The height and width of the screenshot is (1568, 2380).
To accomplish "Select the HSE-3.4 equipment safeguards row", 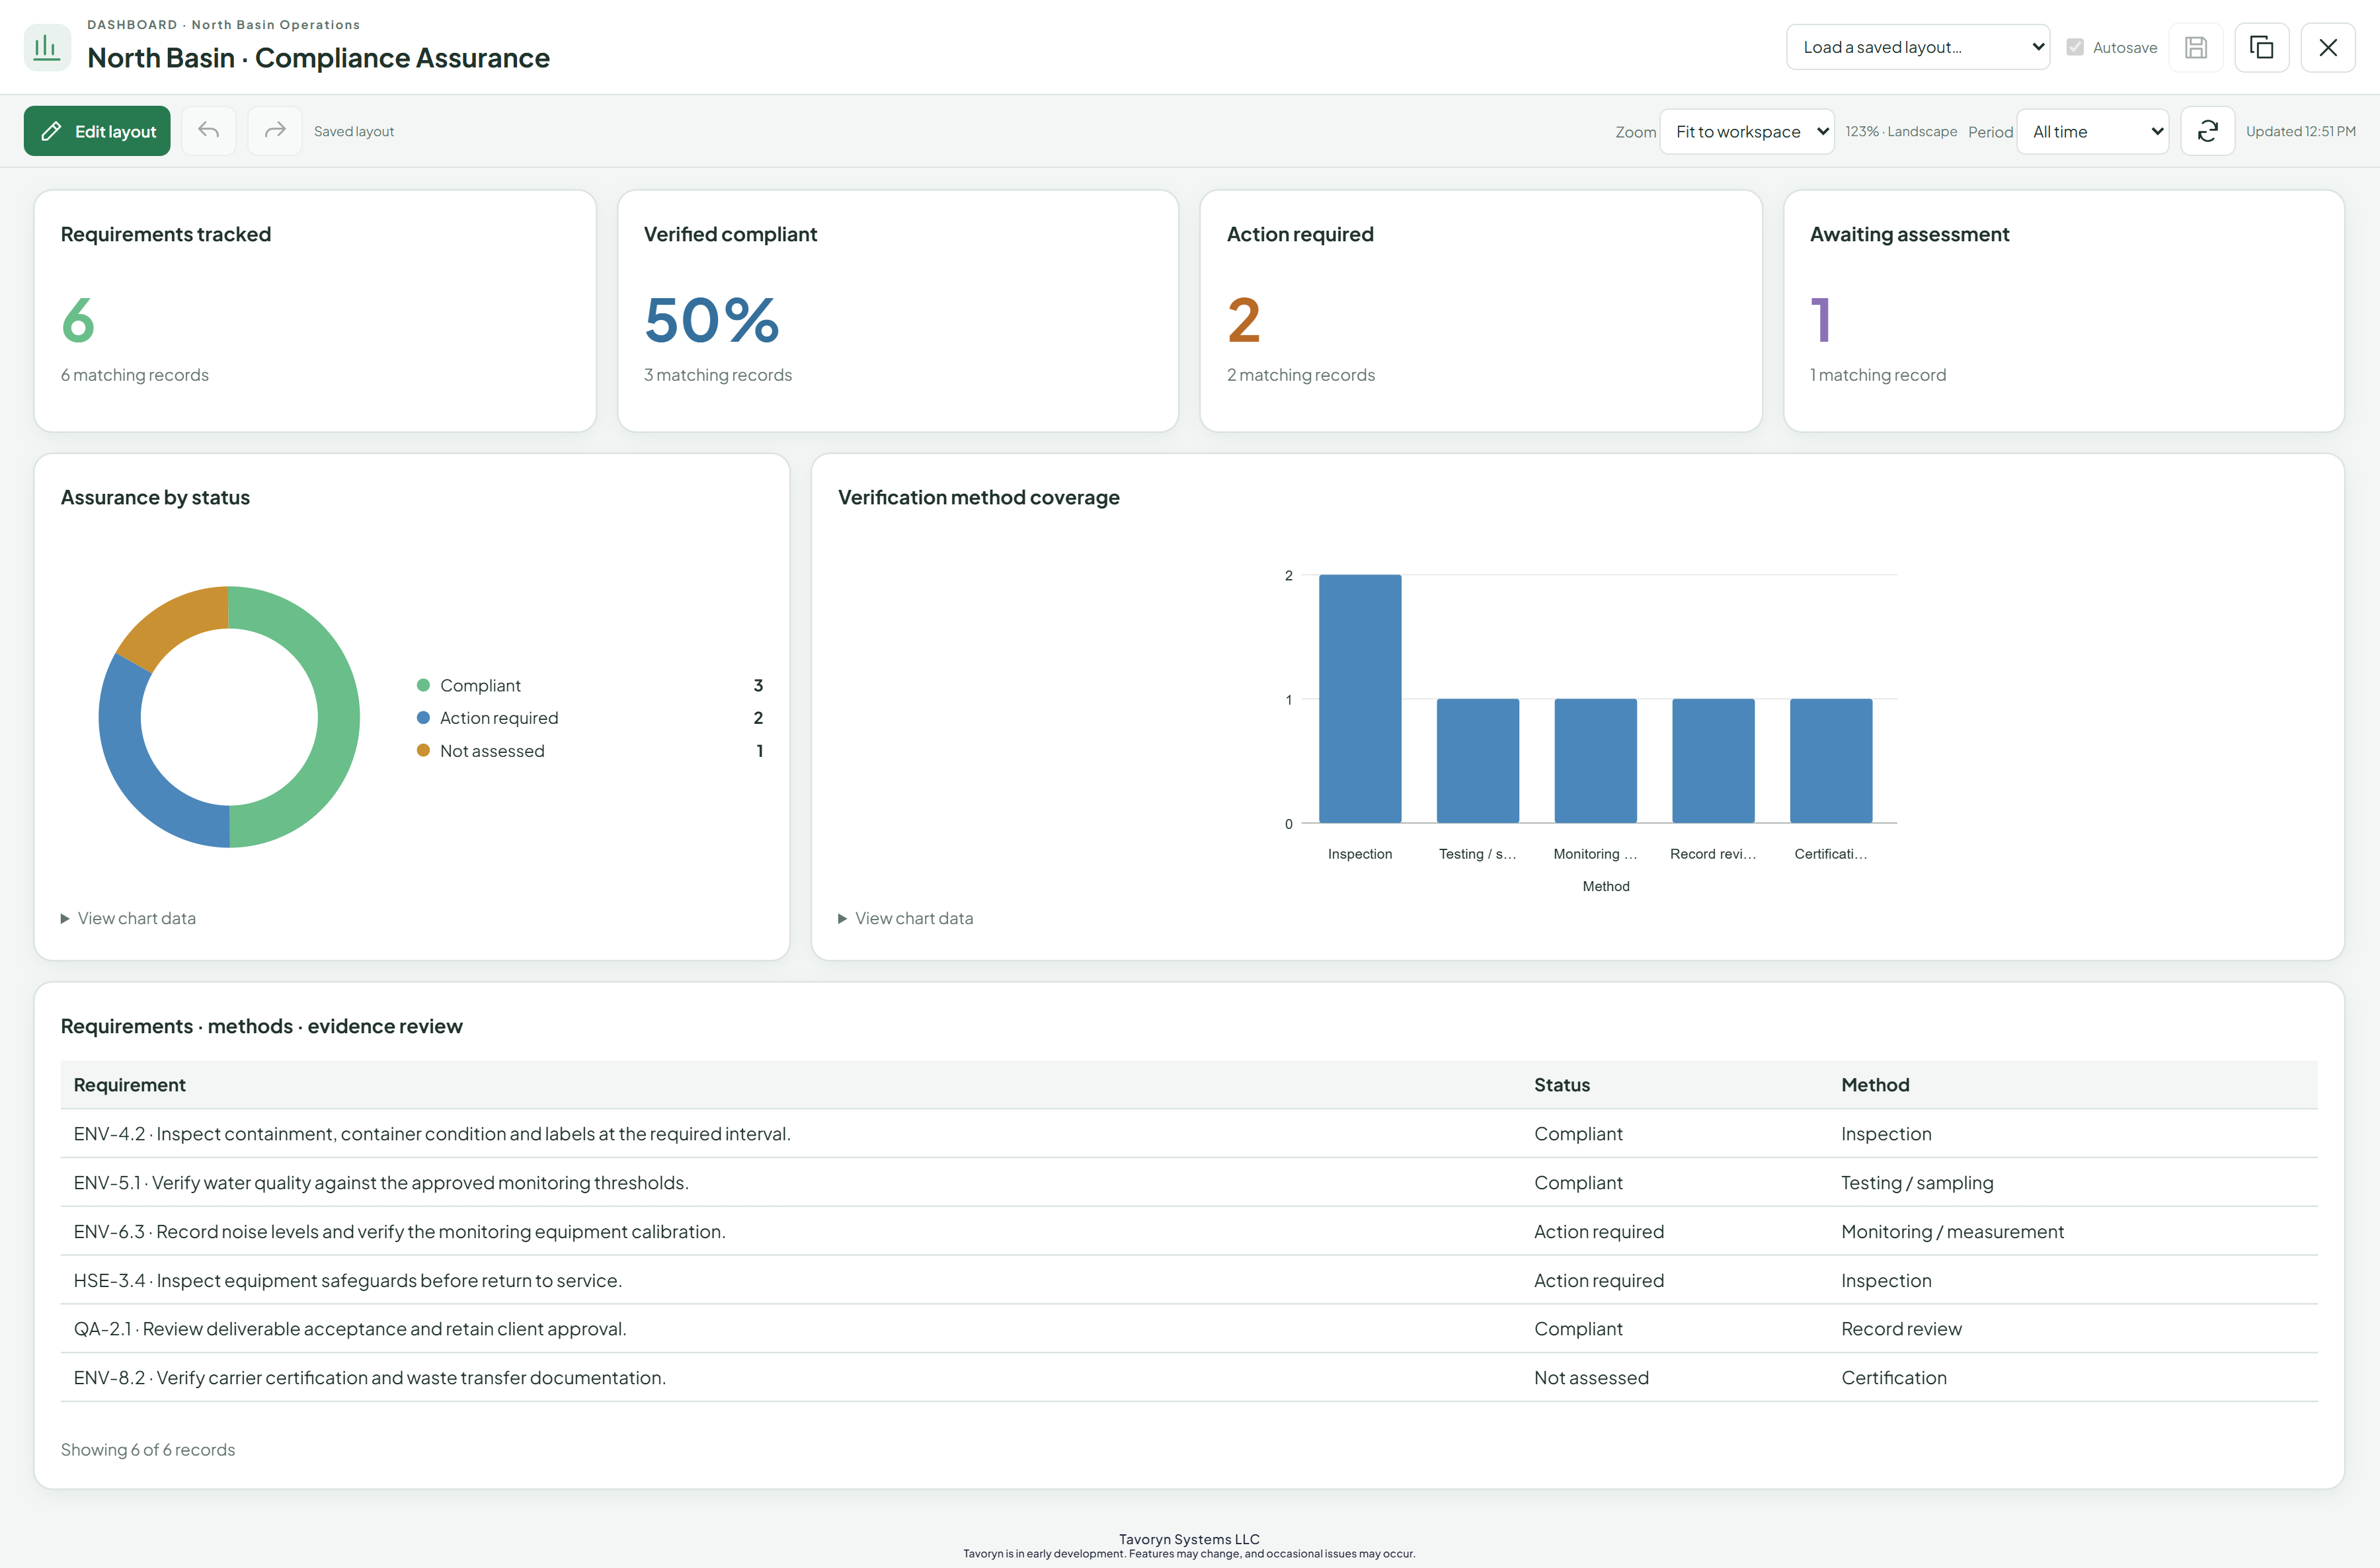I will [1189, 1281].
